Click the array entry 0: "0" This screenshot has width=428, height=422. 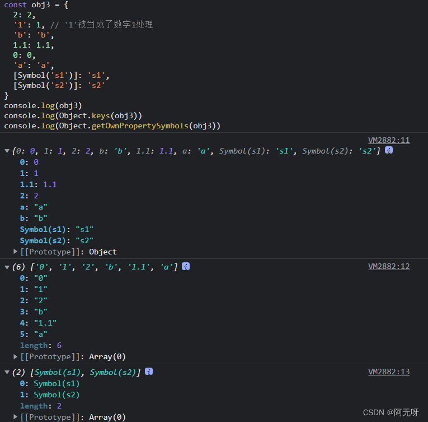coord(34,278)
